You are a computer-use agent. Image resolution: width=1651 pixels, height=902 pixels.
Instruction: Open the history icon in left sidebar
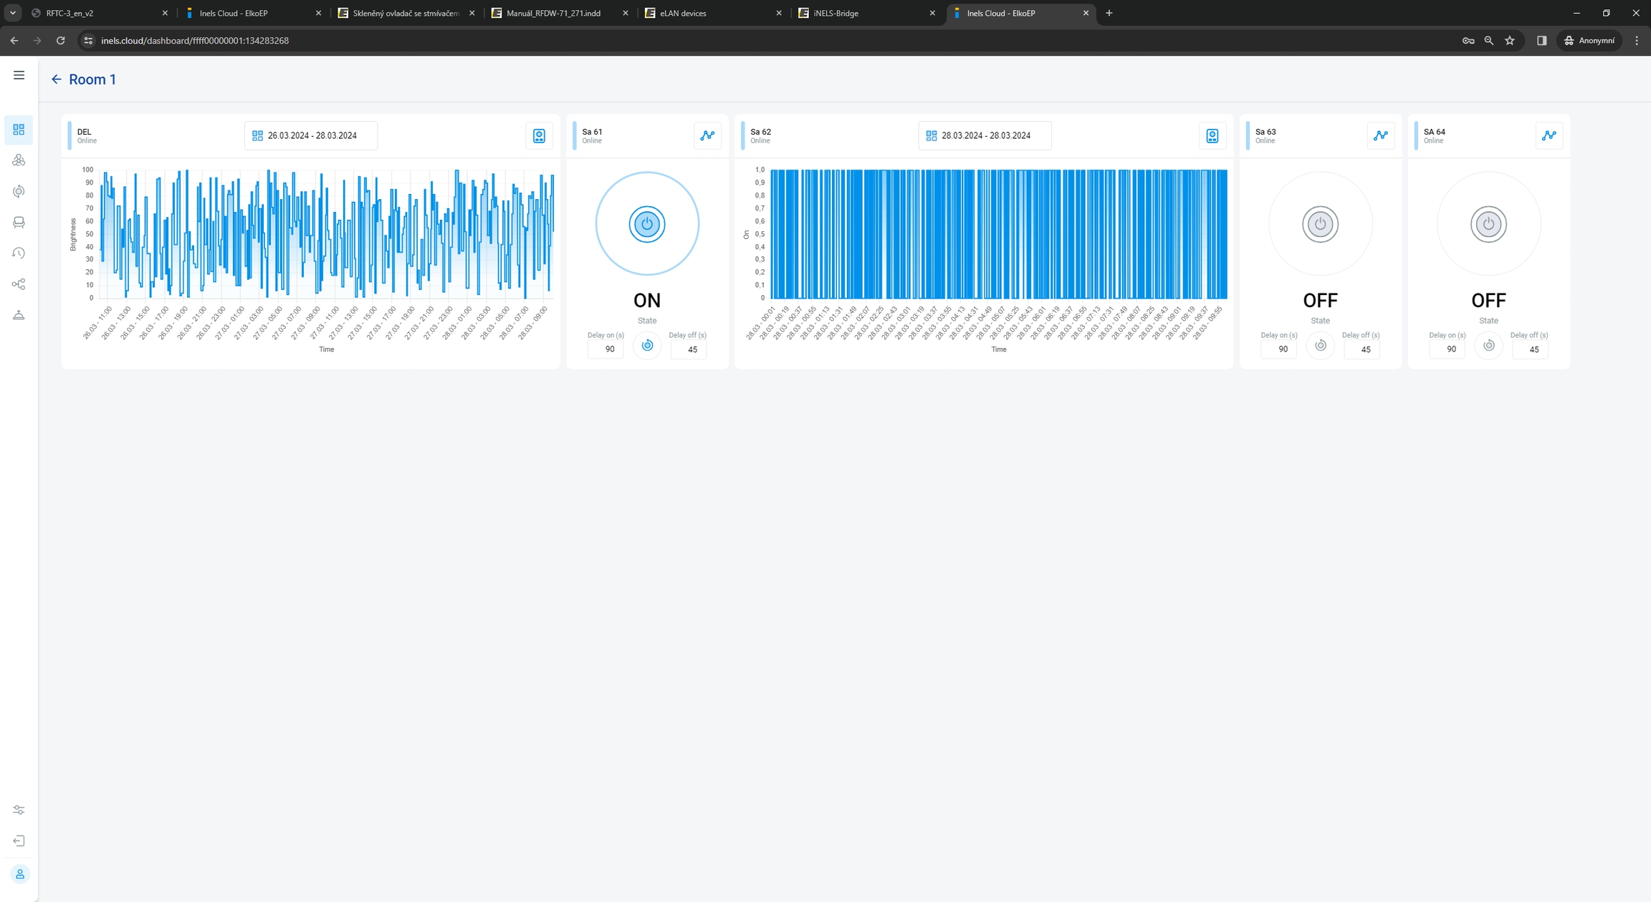click(x=19, y=253)
